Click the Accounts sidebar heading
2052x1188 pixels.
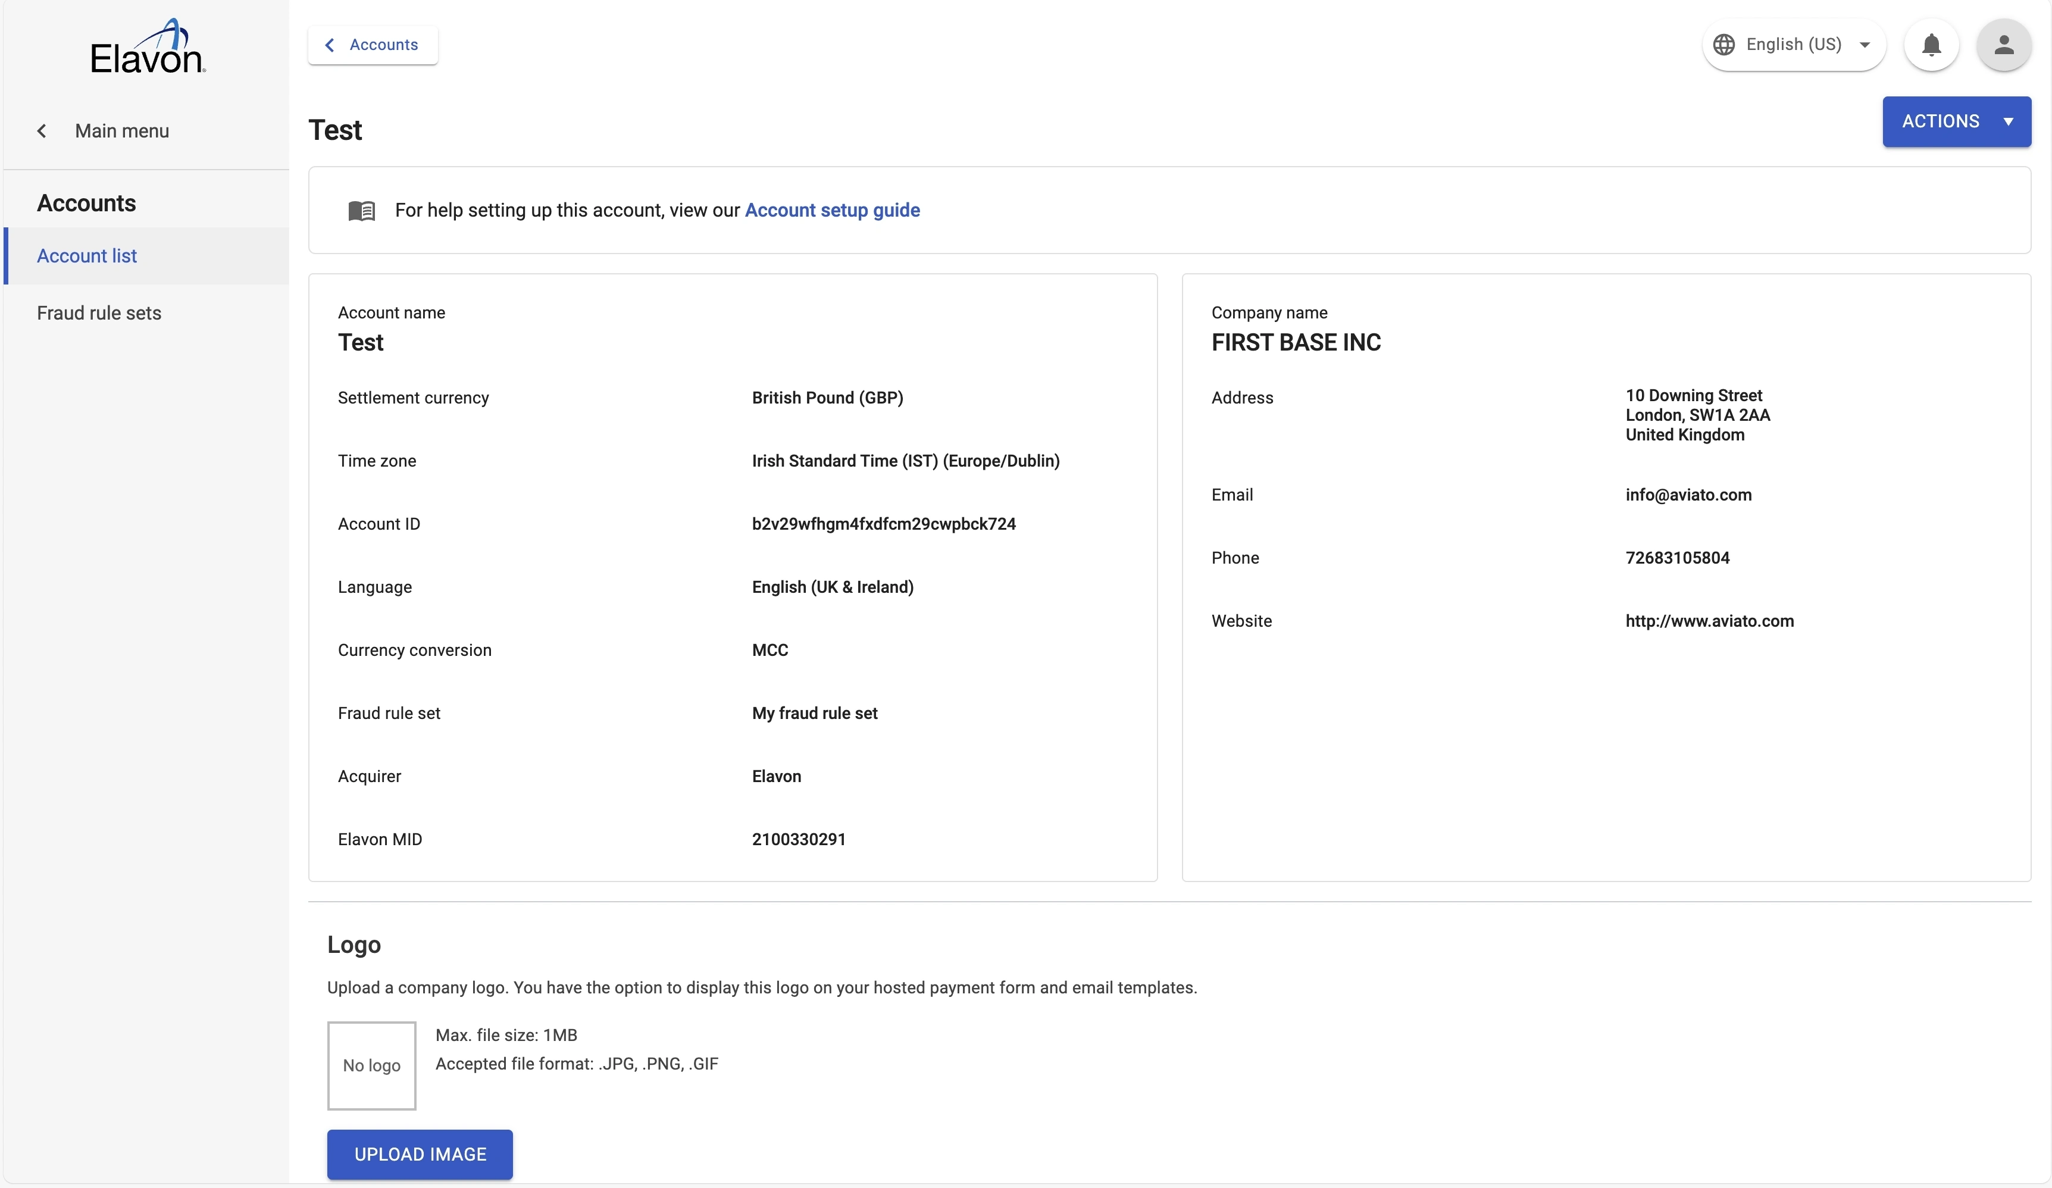click(86, 204)
